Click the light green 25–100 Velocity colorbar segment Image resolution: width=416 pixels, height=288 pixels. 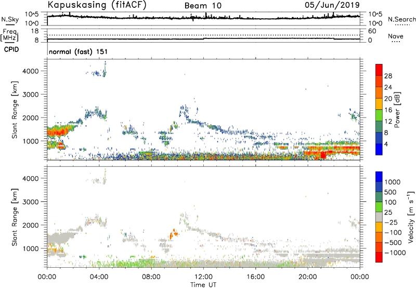[379, 207]
